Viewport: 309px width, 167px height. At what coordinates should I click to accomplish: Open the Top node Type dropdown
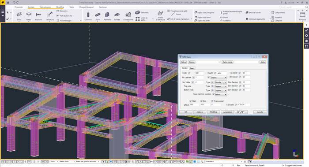click(x=221, y=86)
